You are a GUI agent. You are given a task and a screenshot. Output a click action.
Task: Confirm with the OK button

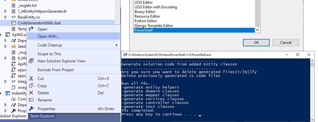256,42
